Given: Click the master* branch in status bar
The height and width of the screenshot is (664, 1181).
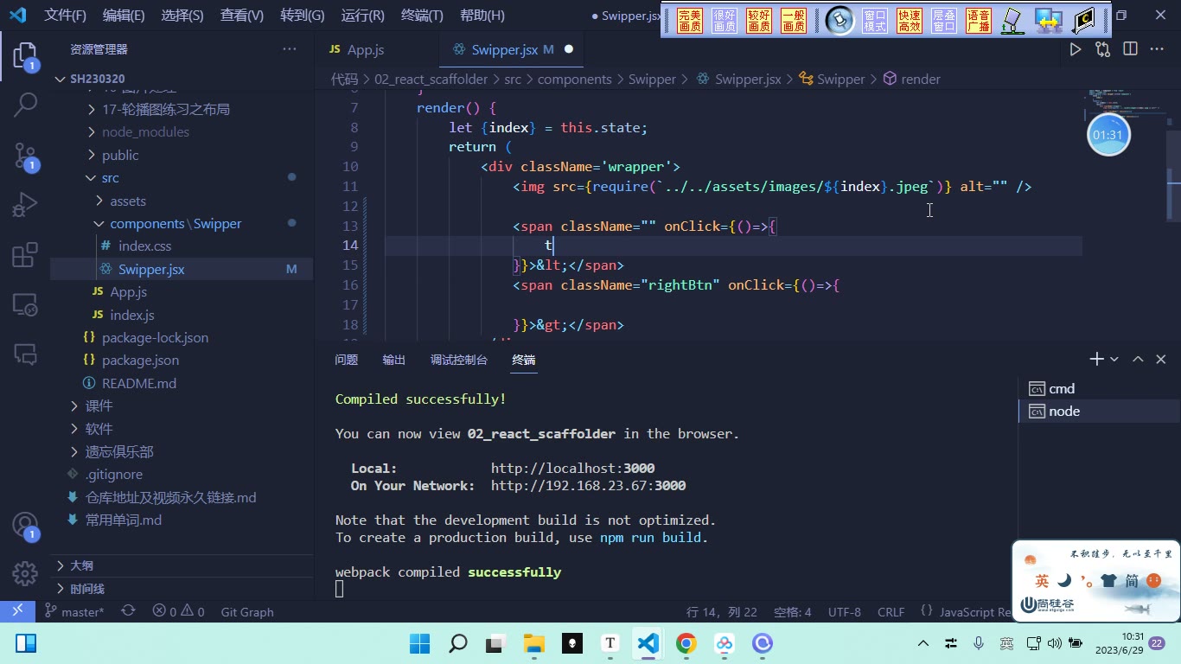Looking at the screenshot, I should (x=74, y=612).
